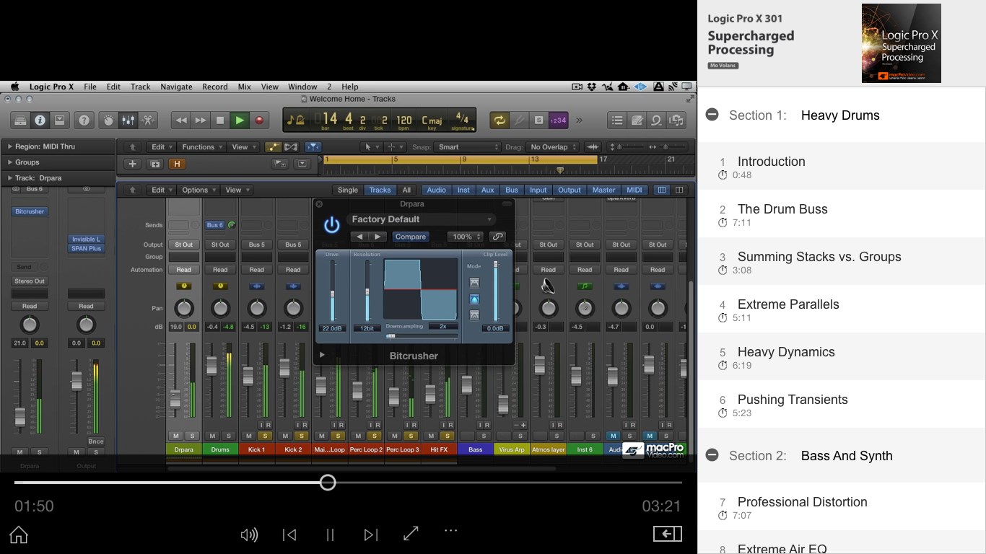Bypass Bitcrusher with its power button
The height and width of the screenshot is (554, 986).
[x=330, y=224]
